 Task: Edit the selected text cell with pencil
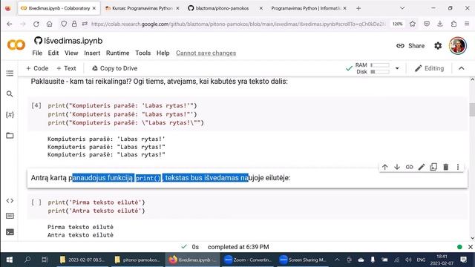[x=422, y=167]
